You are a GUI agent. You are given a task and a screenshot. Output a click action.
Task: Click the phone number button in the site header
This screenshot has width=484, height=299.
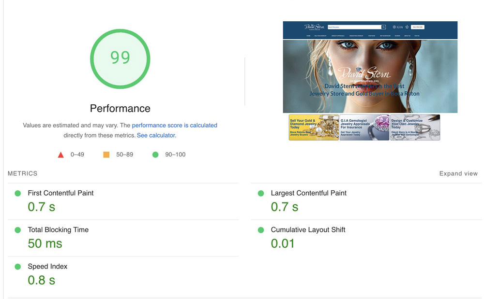pos(418,27)
